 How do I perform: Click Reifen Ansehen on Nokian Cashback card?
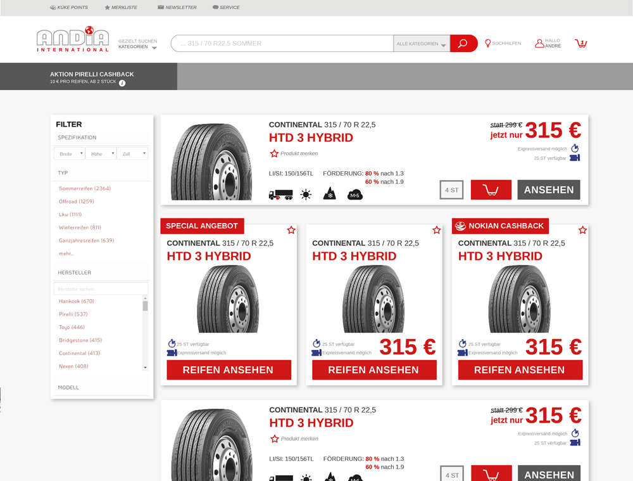point(520,370)
